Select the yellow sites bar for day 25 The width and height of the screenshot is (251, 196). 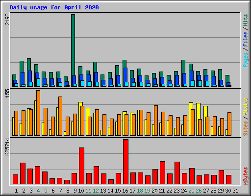pos(190,119)
